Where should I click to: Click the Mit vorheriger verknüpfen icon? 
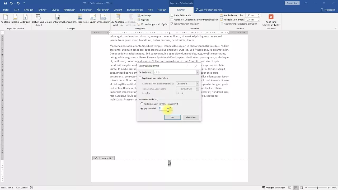tap(139, 24)
